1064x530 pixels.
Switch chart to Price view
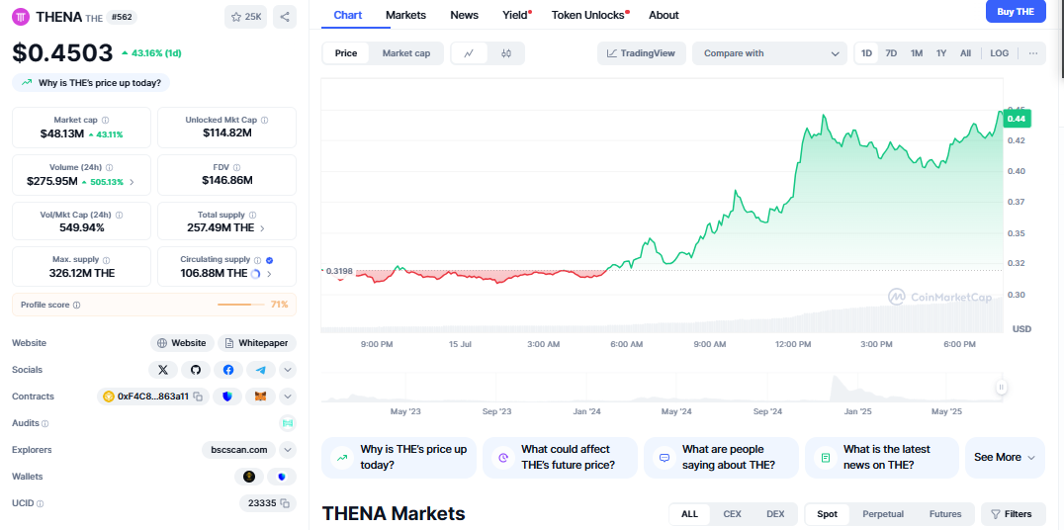(346, 53)
